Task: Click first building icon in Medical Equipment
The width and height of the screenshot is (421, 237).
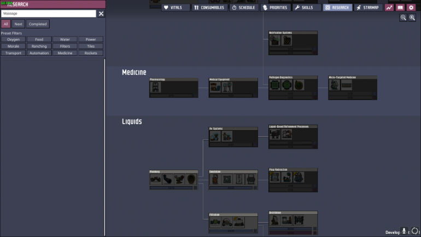Action: point(215,87)
